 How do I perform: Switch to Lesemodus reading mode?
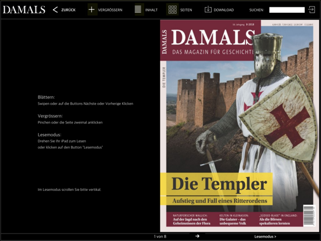tap(265, 237)
